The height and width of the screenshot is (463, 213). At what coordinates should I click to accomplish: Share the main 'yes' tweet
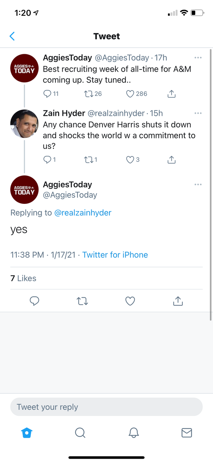point(177,301)
